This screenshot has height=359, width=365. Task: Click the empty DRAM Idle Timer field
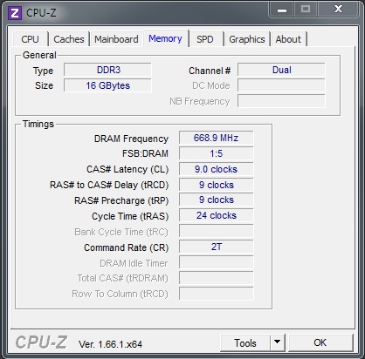[x=216, y=262]
